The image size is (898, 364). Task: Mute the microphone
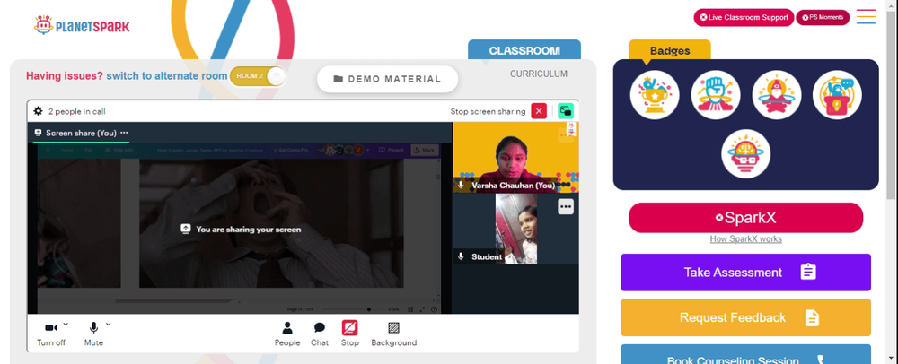tap(93, 334)
